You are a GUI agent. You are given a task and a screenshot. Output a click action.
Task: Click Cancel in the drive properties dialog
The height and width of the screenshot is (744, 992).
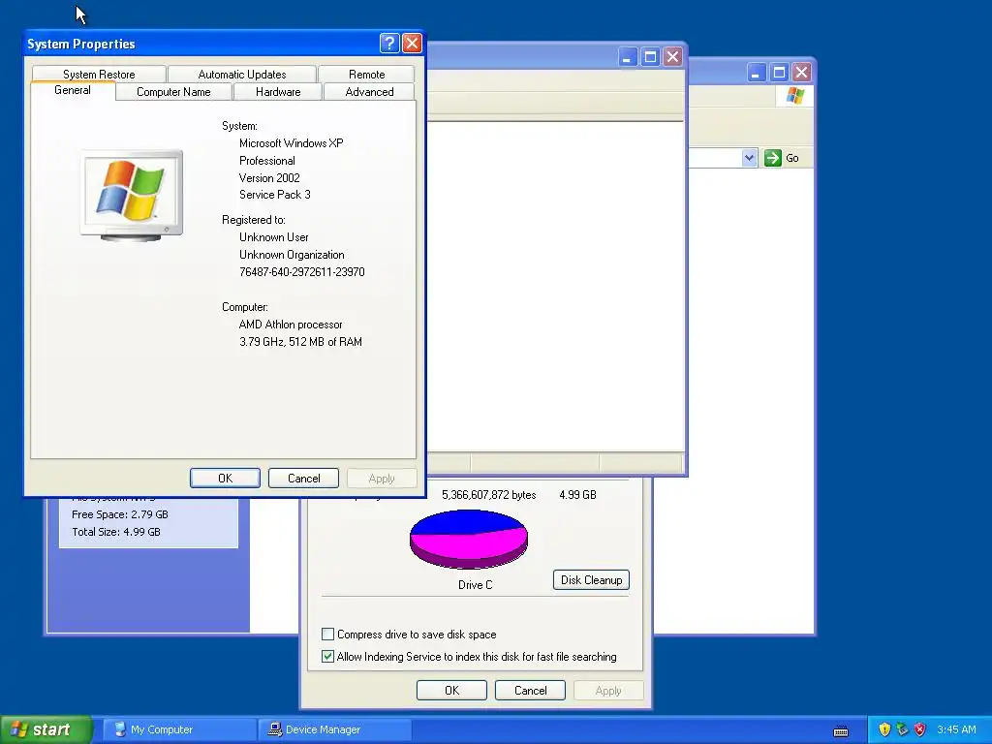[x=530, y=690]
